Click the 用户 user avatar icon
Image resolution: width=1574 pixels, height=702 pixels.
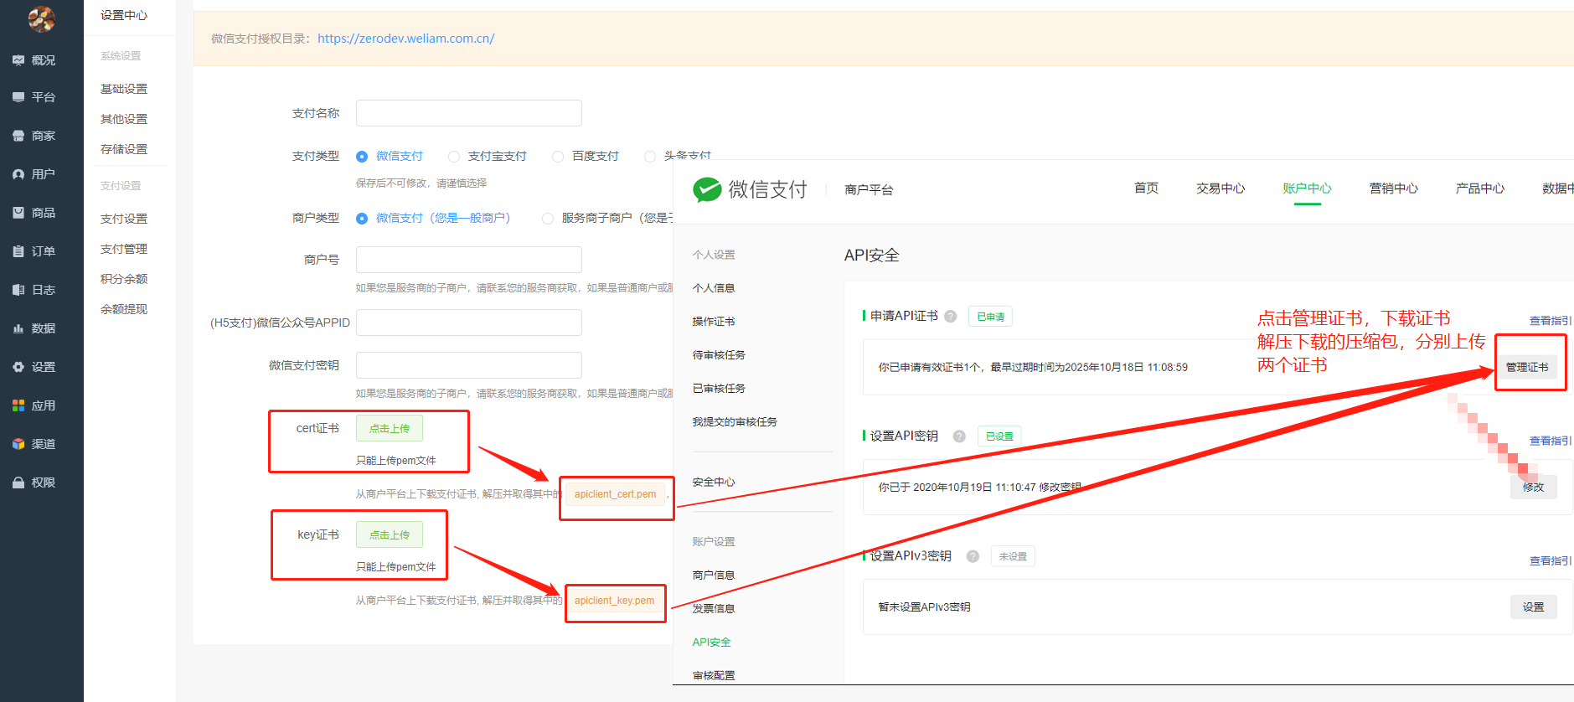18,174
